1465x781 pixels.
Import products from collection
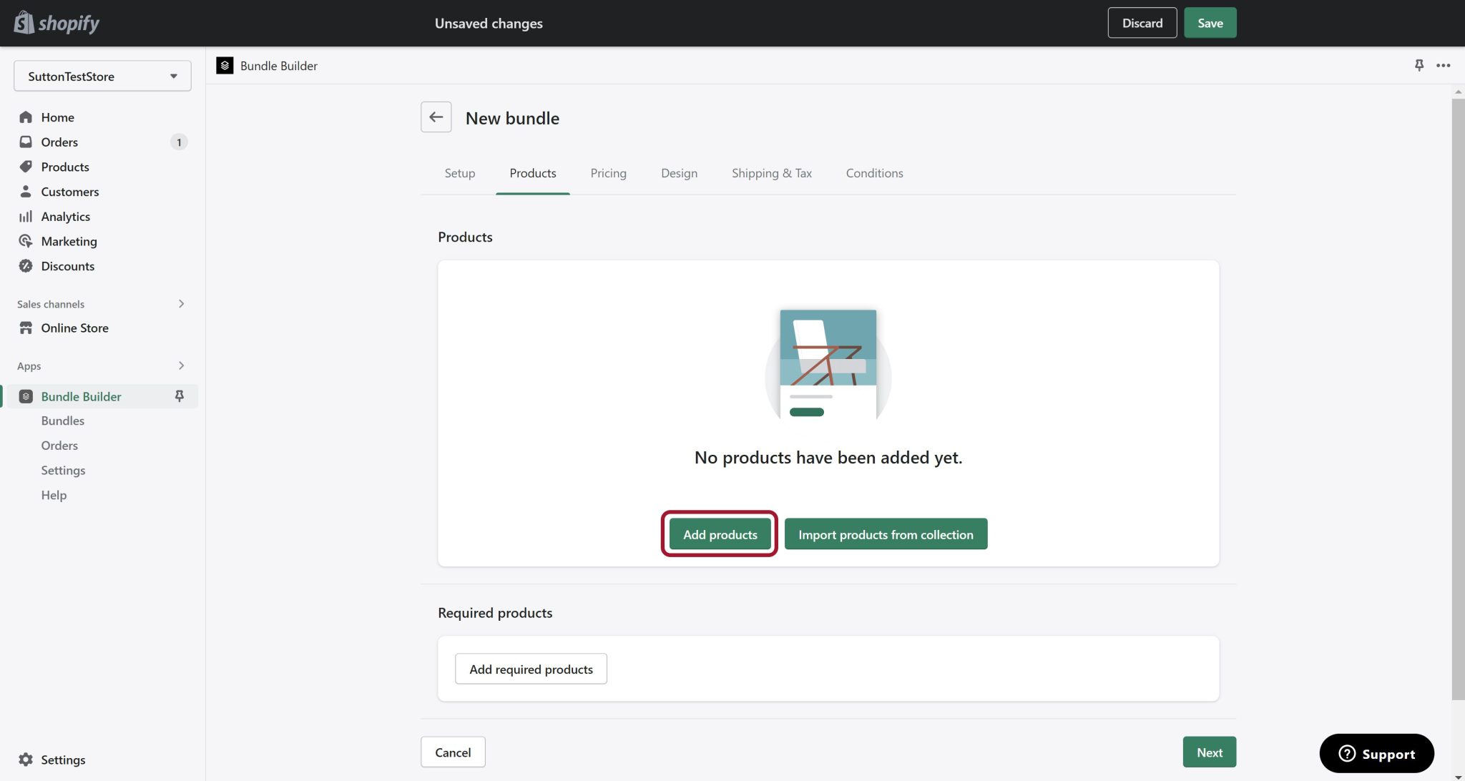886,534
